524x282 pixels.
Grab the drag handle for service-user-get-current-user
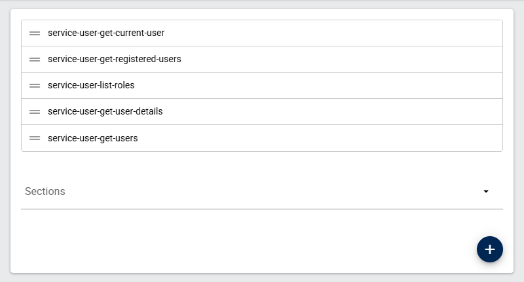click(35, 33)
